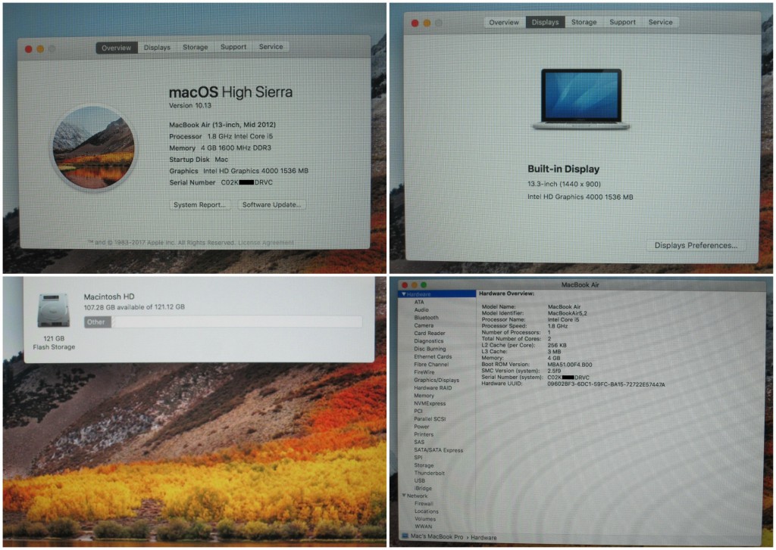Click the Software Update button
The height and width of the screenshot is (550, 776).
271,204
